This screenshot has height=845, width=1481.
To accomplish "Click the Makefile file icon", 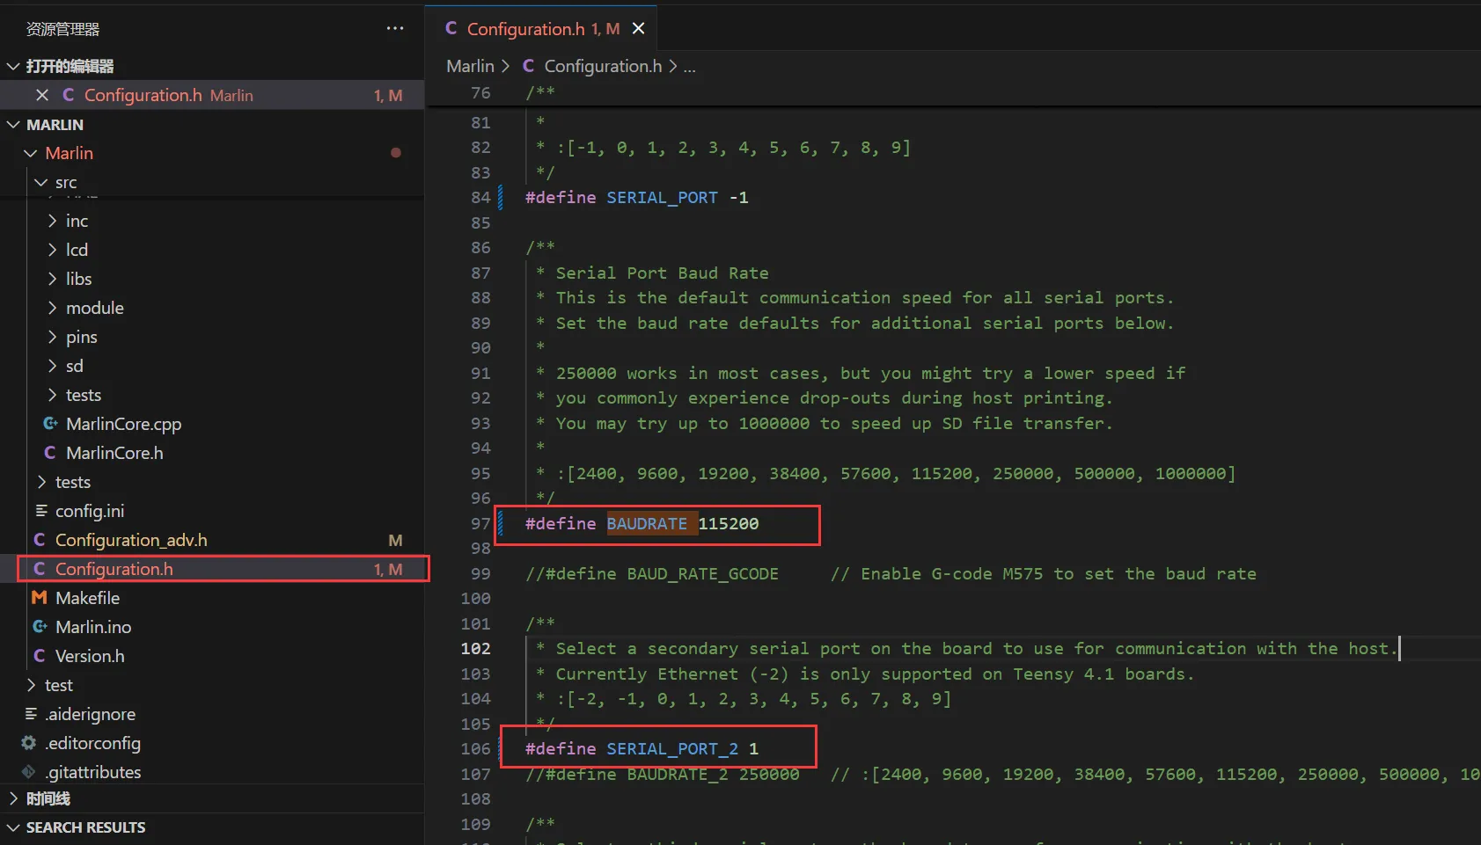I will 40,598.
